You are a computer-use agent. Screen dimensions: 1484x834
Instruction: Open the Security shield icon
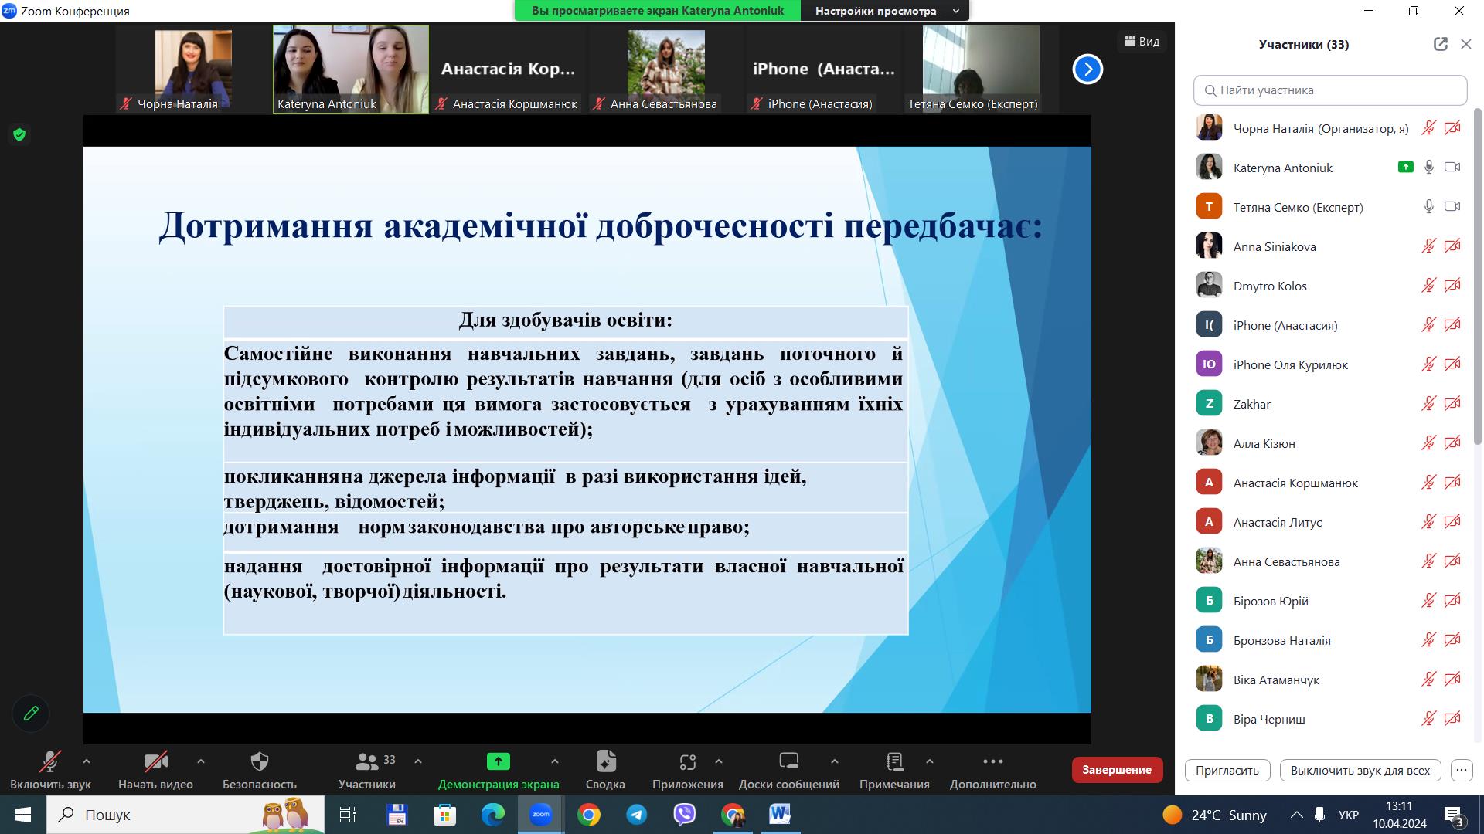tap(260, 762)
